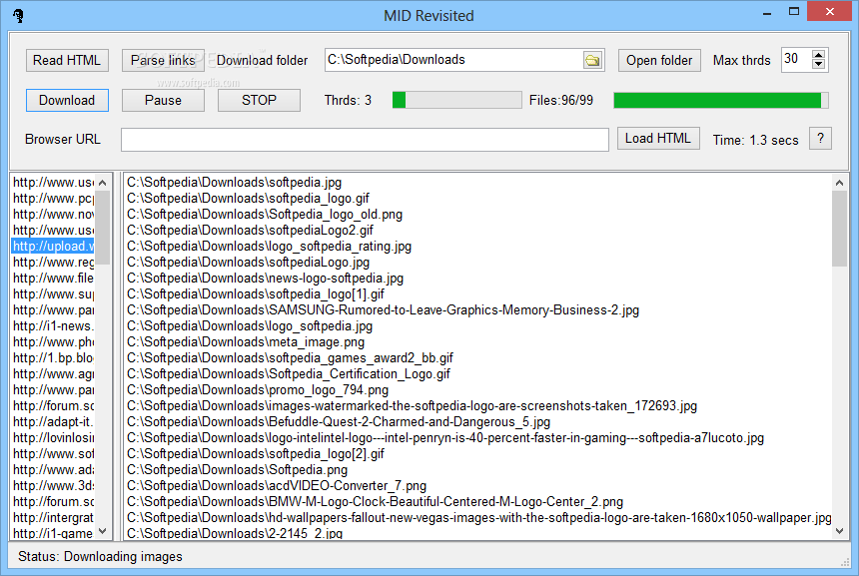Click the browse folder icon
859x576 pixels.
(x=592, y=60)
